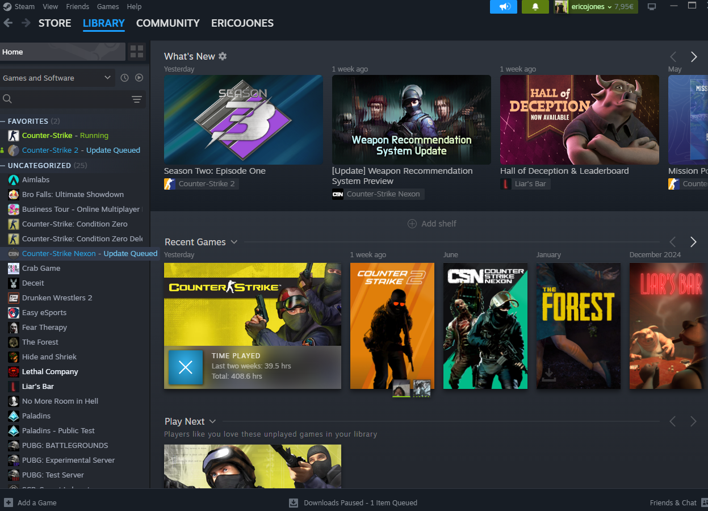Click the recent activity clock icon

pos(124,78)
